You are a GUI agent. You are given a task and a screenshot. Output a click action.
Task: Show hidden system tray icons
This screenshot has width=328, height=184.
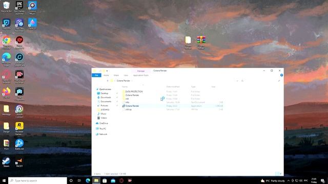click(289, 180)
